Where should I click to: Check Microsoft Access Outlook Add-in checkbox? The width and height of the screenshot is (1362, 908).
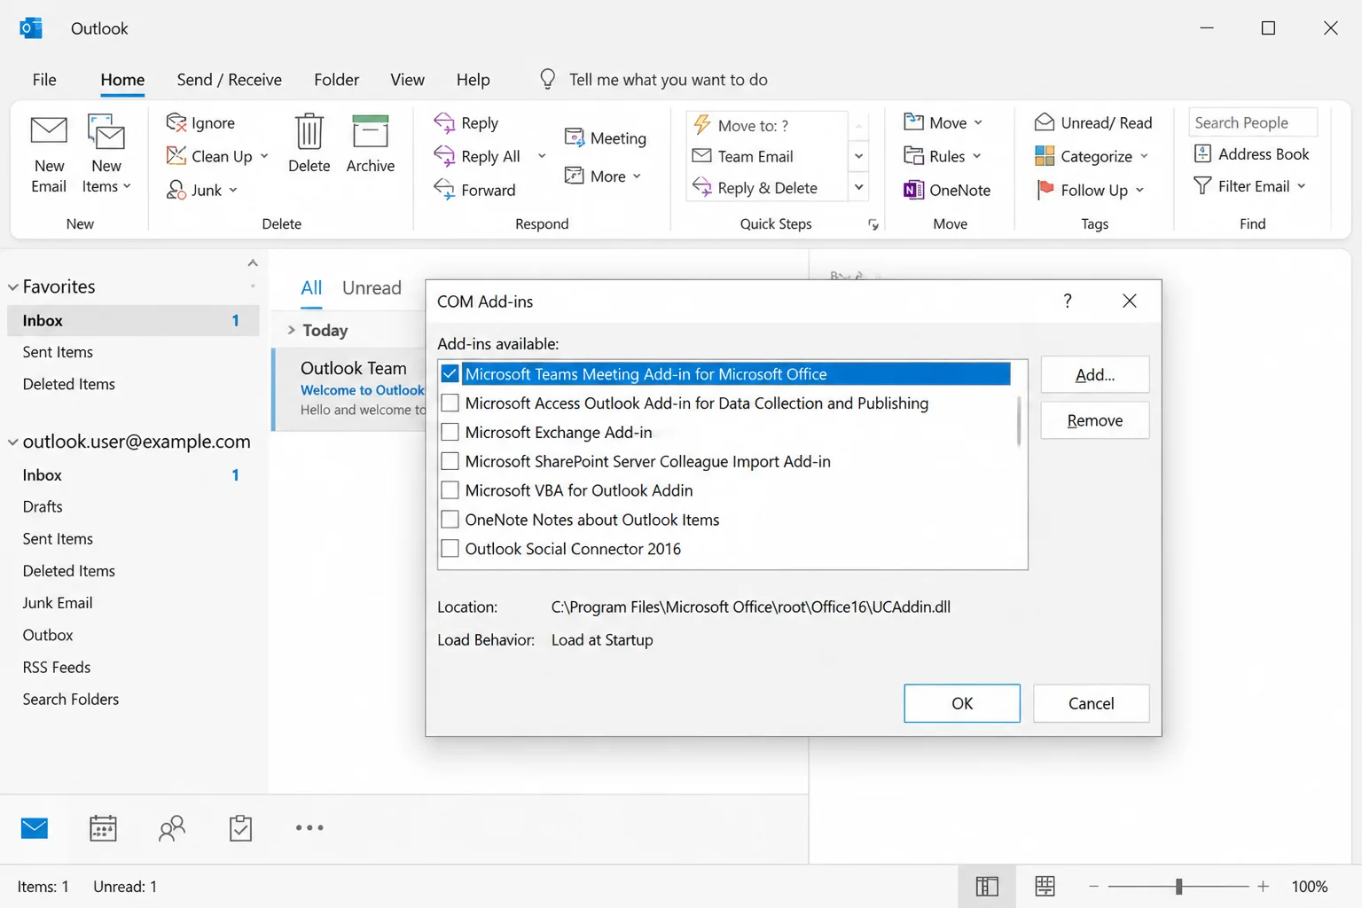coord(450,403)
